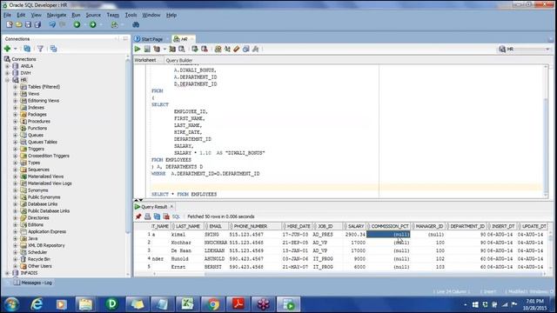This screenshot has width=557, height=313.
Task: Open Google Chrome from the taskbar
Action: pos(213,304)
